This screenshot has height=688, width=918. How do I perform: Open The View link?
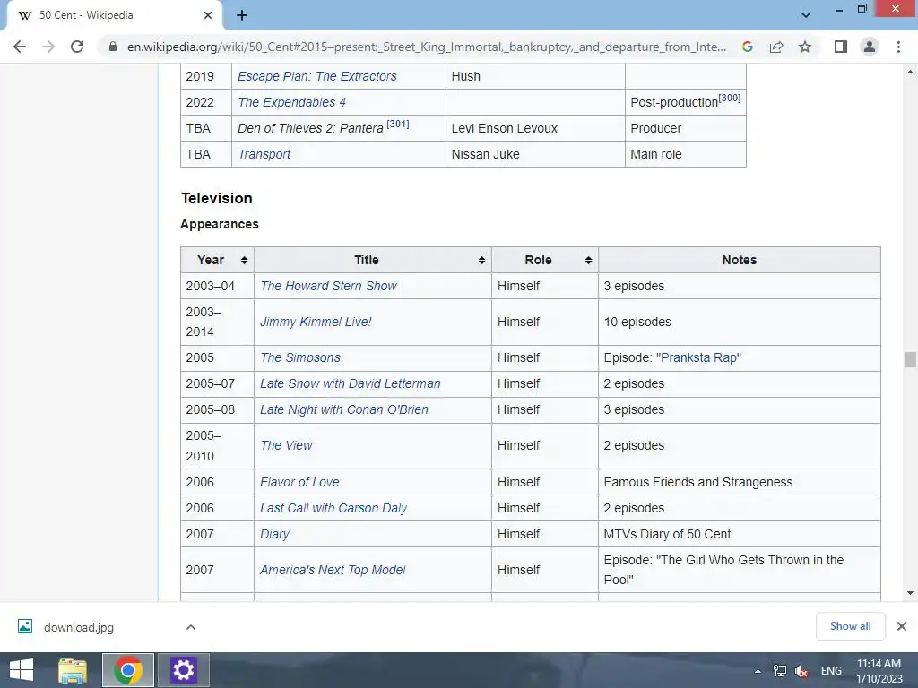pyautogui.click(x=286, y=446)
